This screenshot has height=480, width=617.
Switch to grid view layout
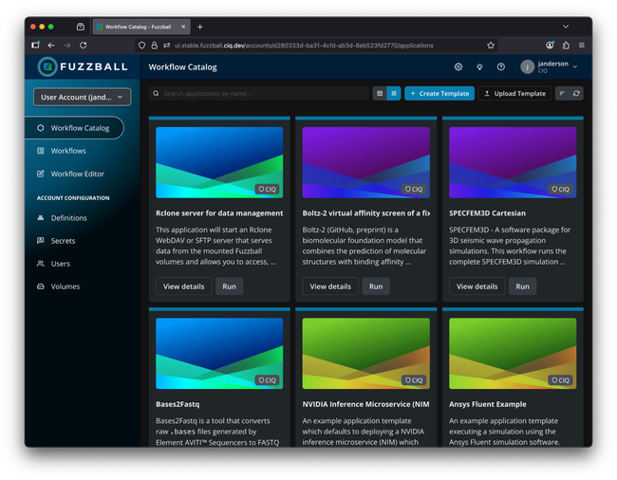click(394, 94)
